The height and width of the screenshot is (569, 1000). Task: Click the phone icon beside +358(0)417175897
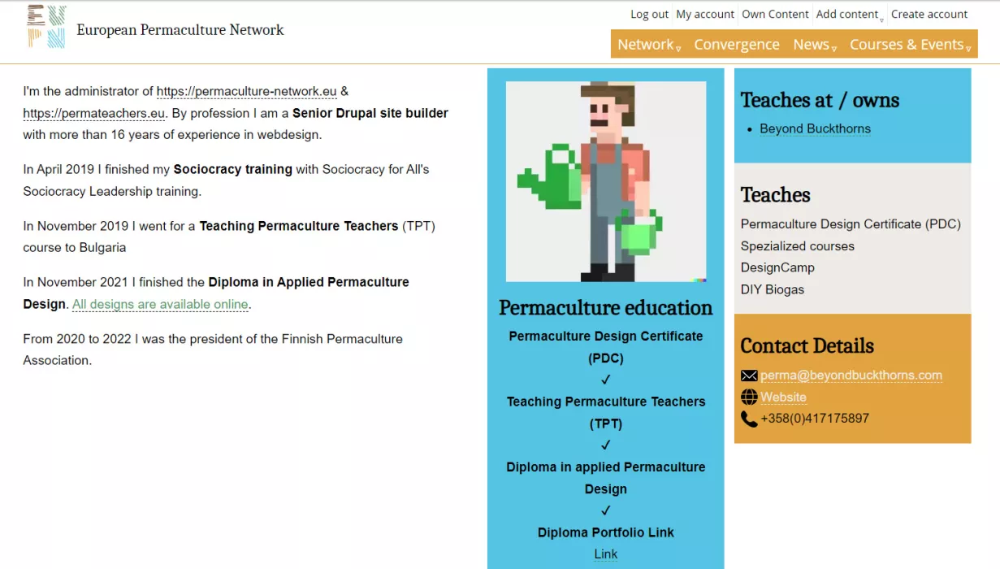click(749, 419)
